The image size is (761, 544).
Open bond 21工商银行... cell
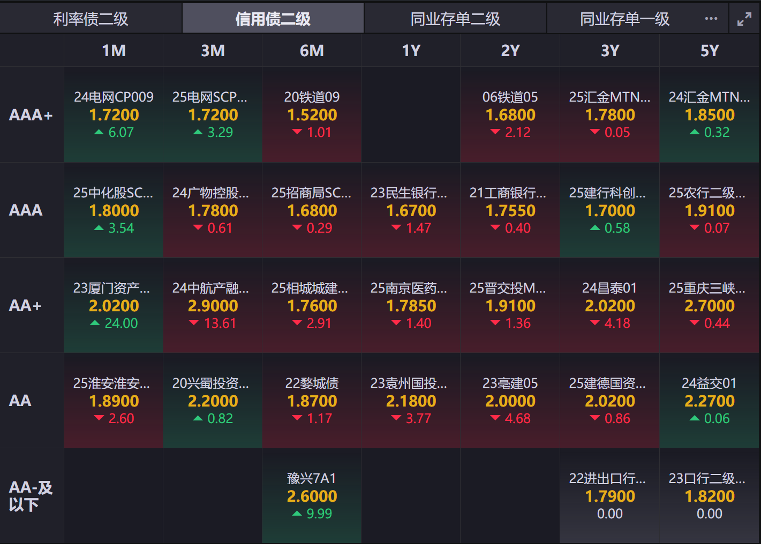(510, 210)
